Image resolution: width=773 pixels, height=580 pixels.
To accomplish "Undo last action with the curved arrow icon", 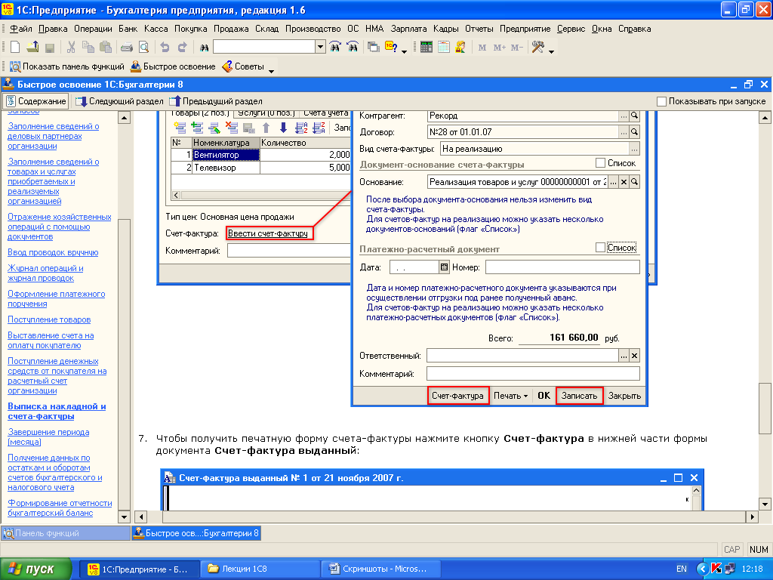I will click(x=165, y=48).
